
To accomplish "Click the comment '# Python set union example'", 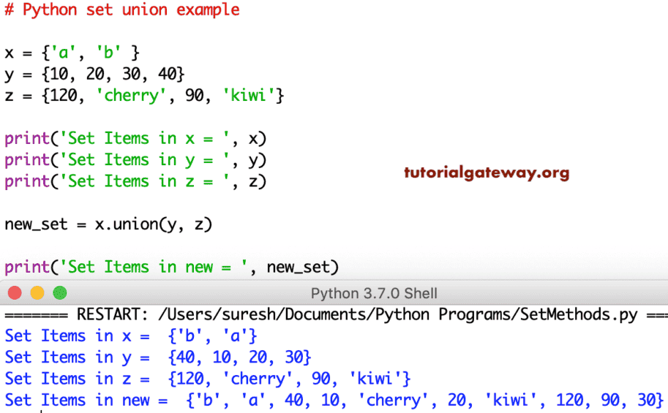I will click(122, 10).
